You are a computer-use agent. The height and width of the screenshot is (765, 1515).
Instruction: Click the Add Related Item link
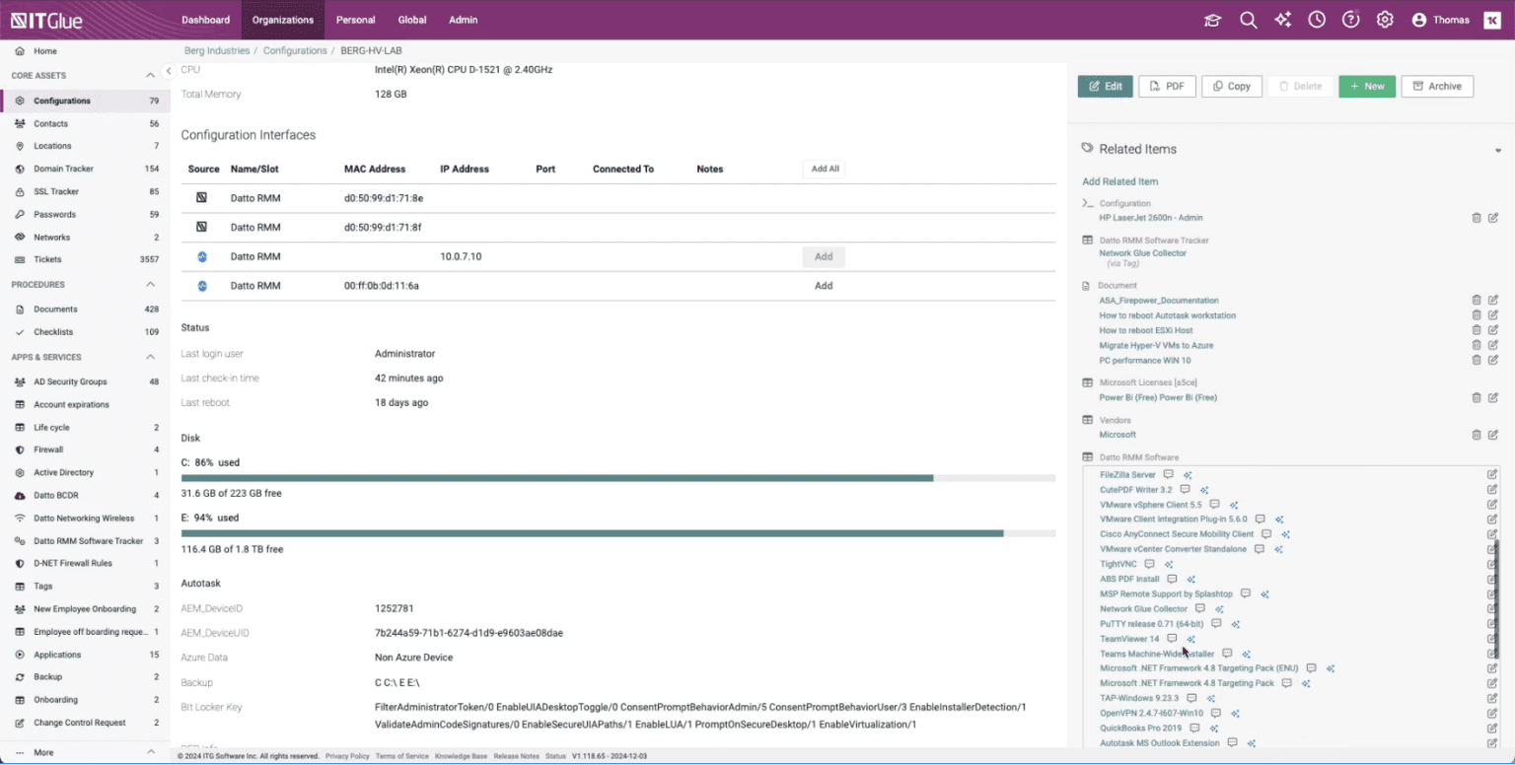pos(1120,181)
